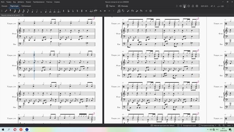The width and height of the screenshot is (234, 132).
Task: Open playback settings gear
Action: pos(197,6)
